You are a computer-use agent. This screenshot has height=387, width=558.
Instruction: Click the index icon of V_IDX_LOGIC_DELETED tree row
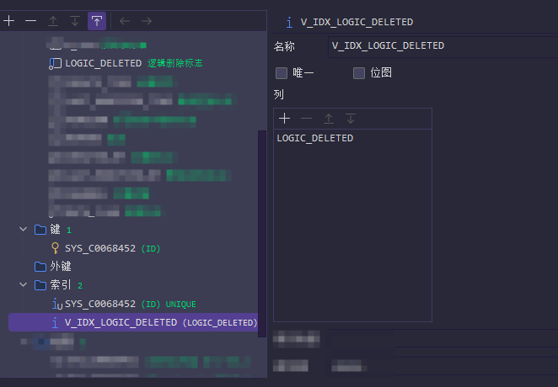coord(55,322)
